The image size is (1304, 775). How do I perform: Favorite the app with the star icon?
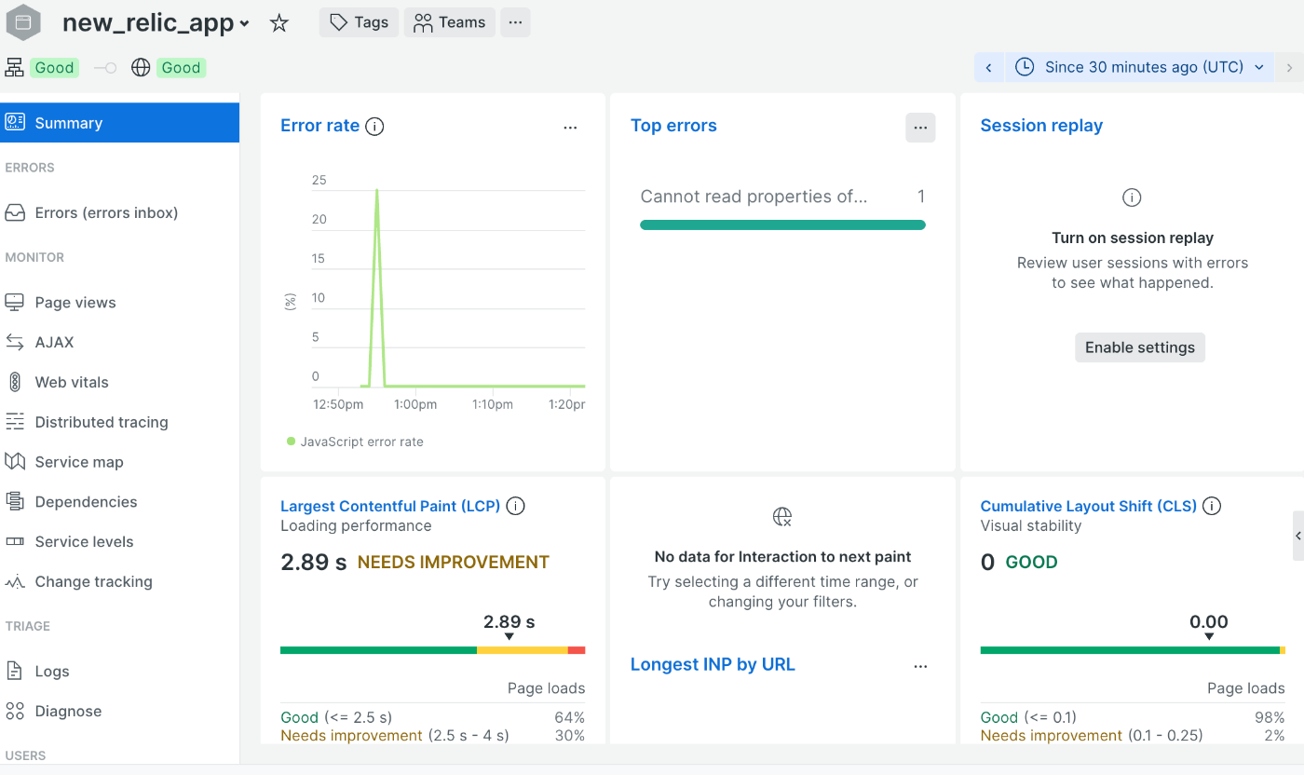tap(278, 23)
